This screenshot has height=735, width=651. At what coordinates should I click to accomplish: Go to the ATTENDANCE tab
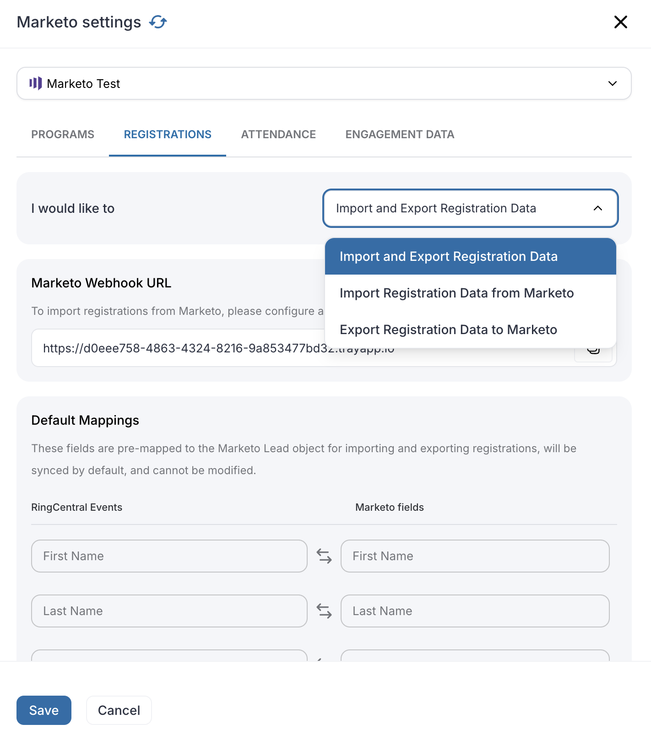278,134
